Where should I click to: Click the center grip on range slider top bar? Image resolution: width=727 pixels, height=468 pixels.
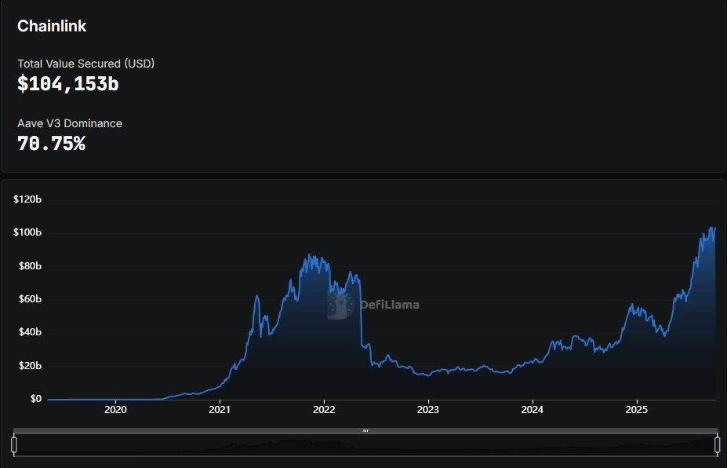[x=365, y=431]
